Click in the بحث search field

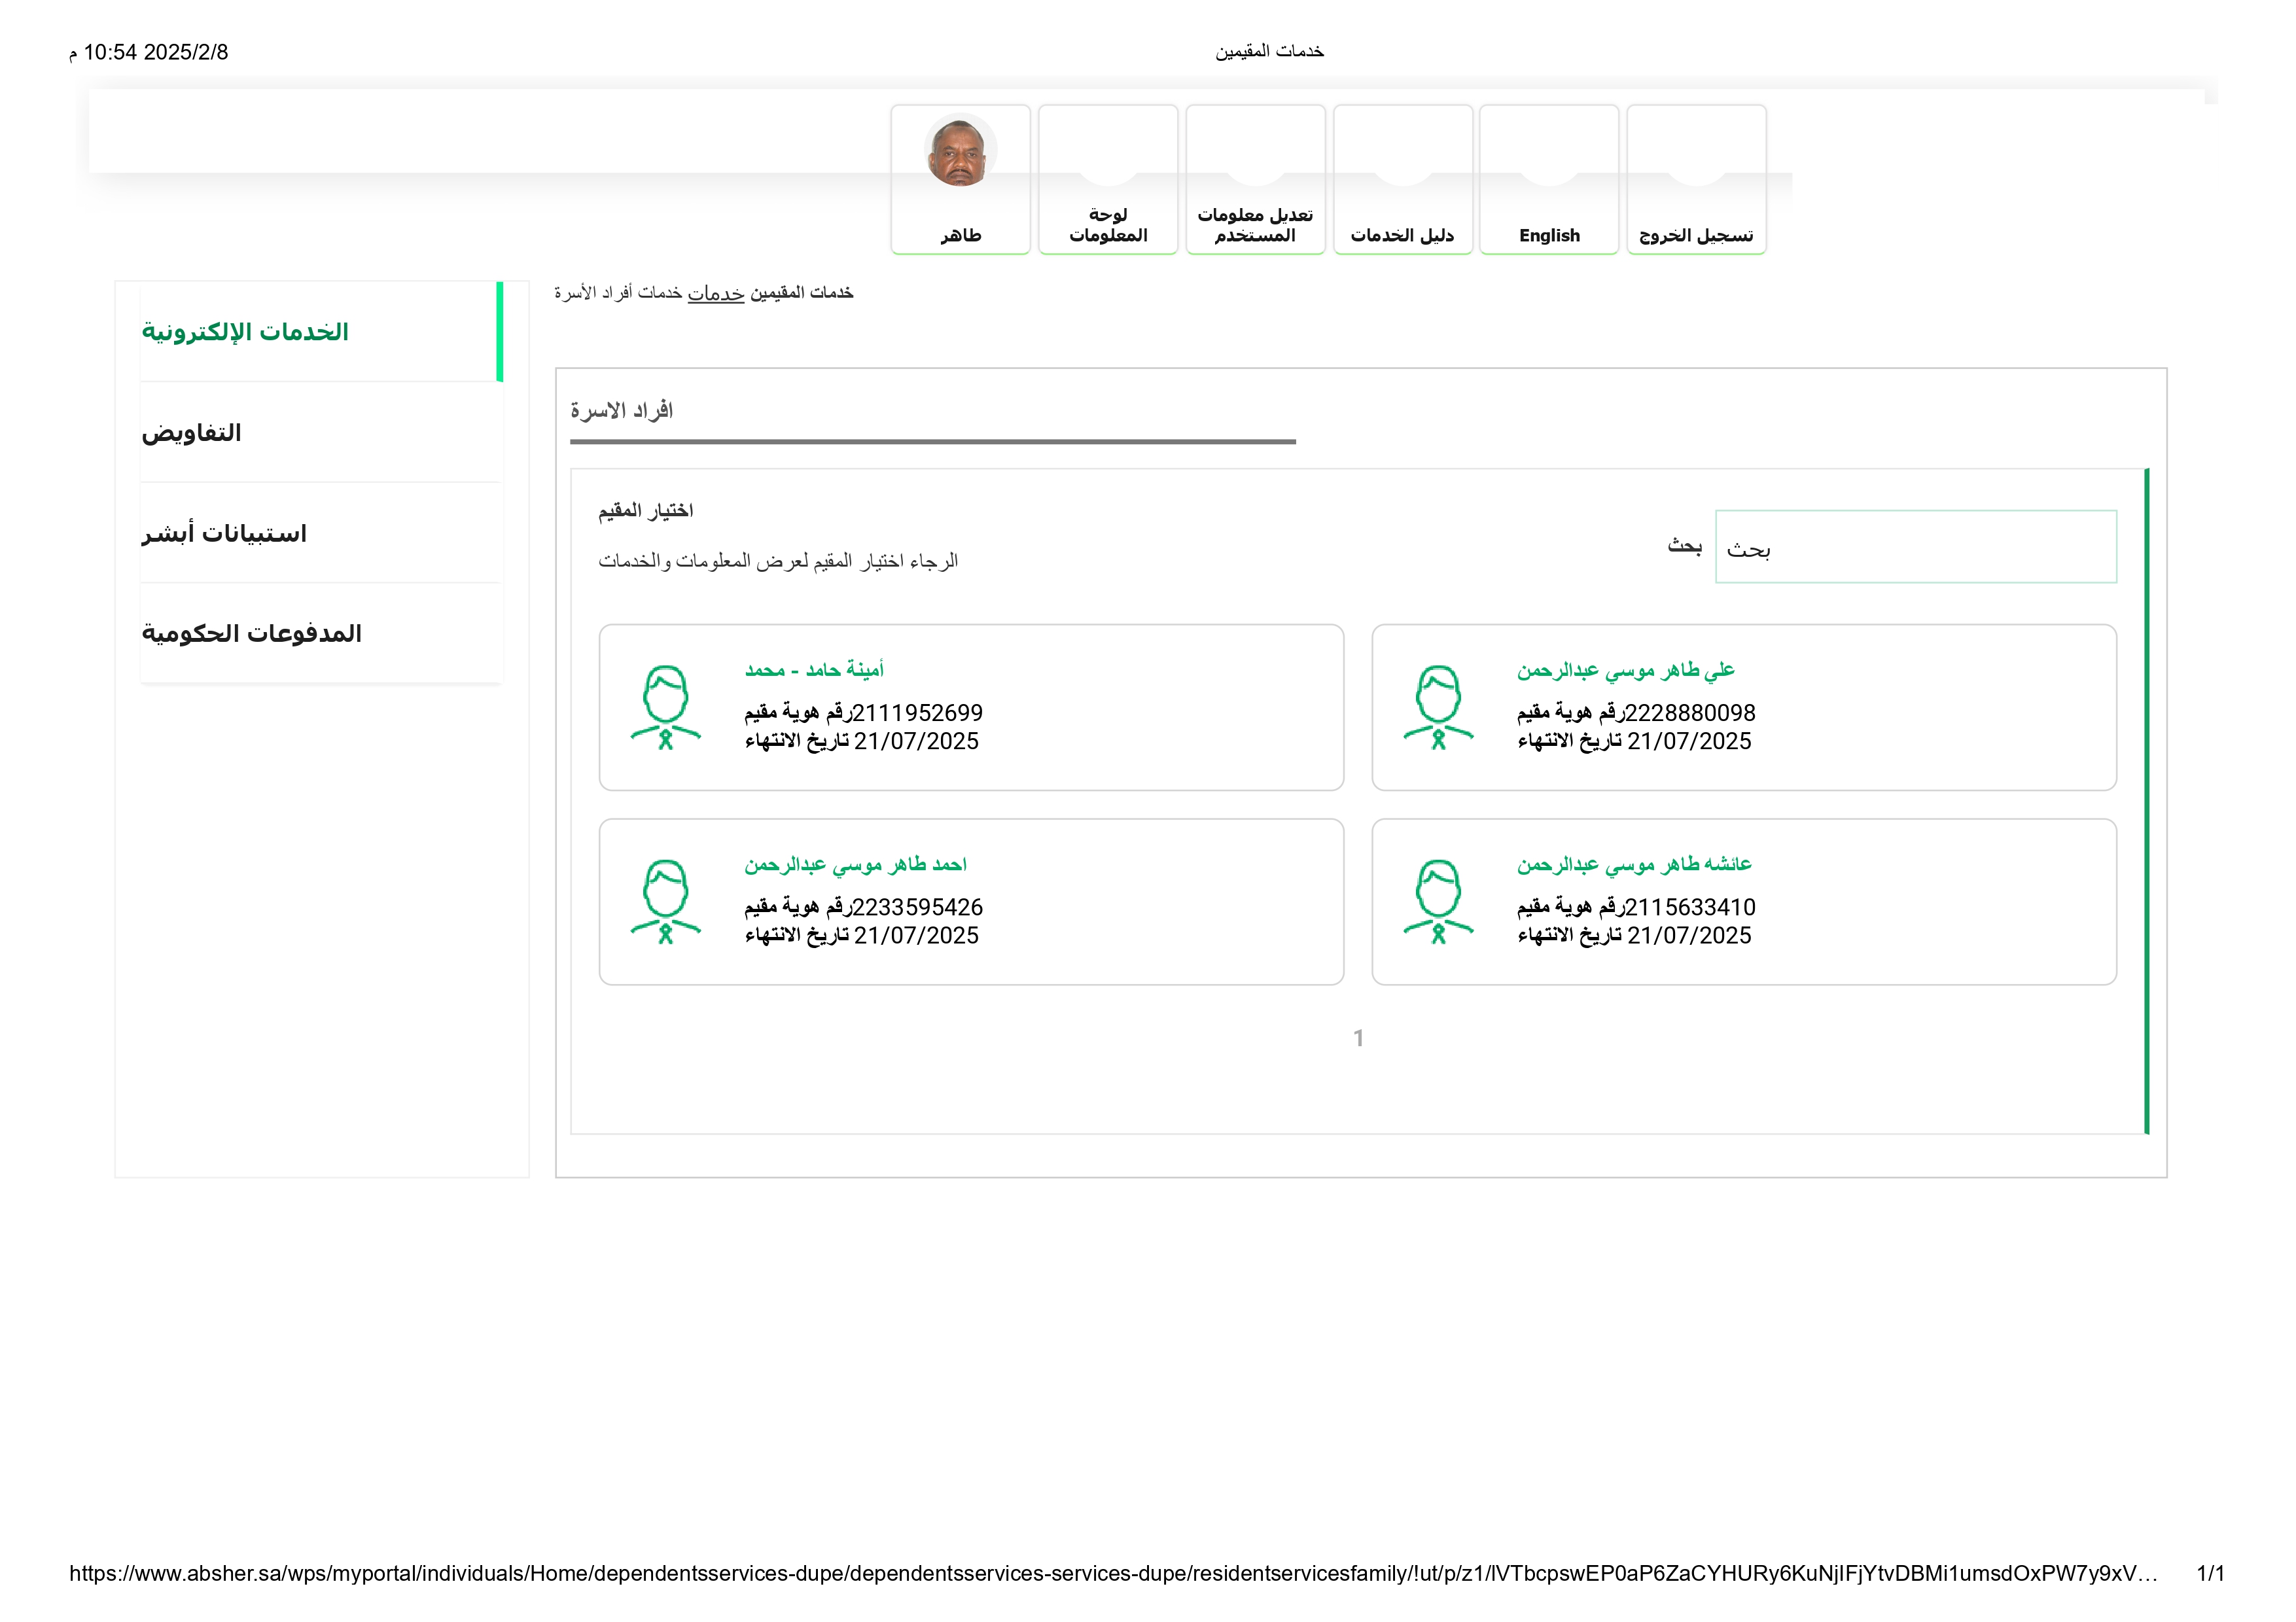point(1915,547)
